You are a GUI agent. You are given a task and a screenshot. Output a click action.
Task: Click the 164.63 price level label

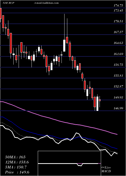click(x=118, y=43)
